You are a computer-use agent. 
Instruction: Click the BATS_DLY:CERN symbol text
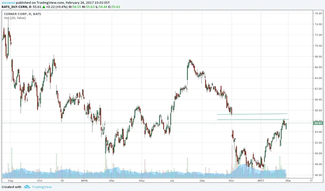pos(14,7)
